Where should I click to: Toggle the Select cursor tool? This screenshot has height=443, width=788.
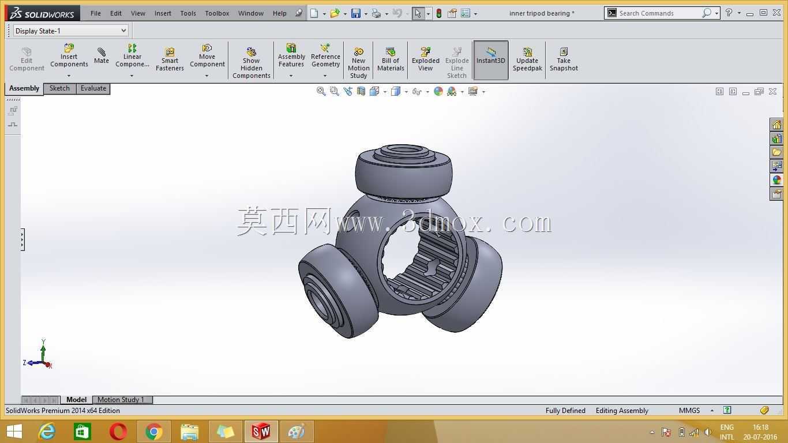pyautogui.click(x=418, y=13)
